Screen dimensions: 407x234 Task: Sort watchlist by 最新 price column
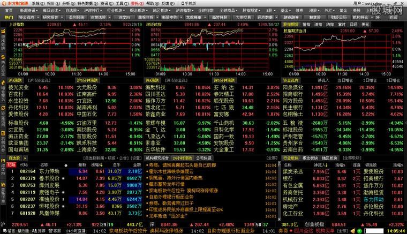coord(82,165)
